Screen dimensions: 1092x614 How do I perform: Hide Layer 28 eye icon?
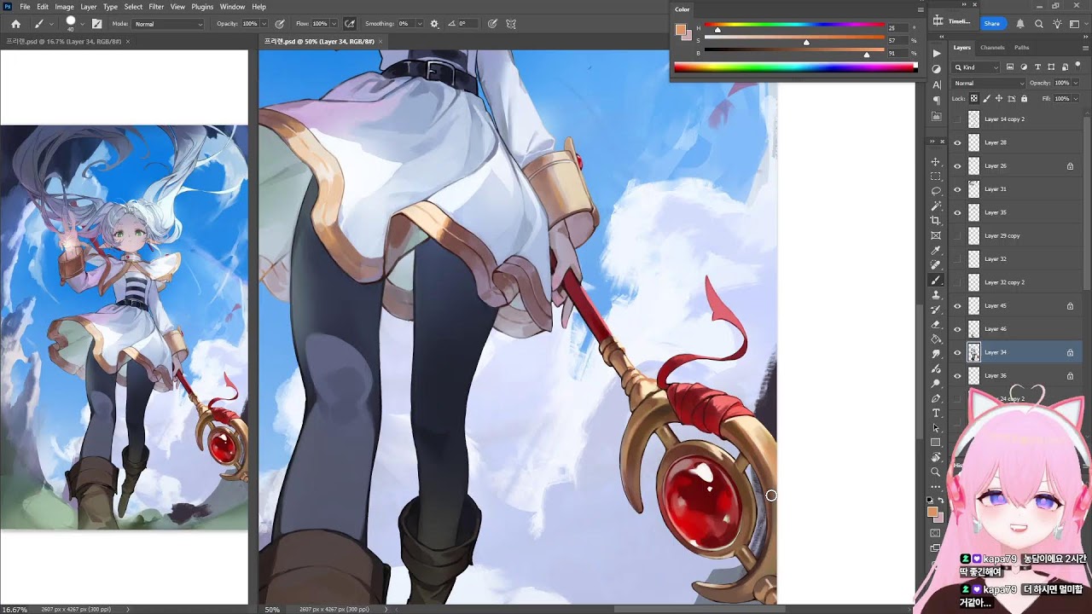pyautogui.click(x=957, y=142)
